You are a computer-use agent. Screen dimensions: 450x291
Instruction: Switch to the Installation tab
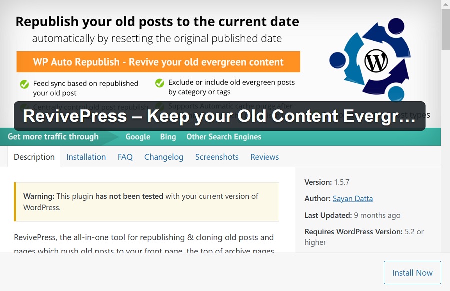click(x=86, y=157)
